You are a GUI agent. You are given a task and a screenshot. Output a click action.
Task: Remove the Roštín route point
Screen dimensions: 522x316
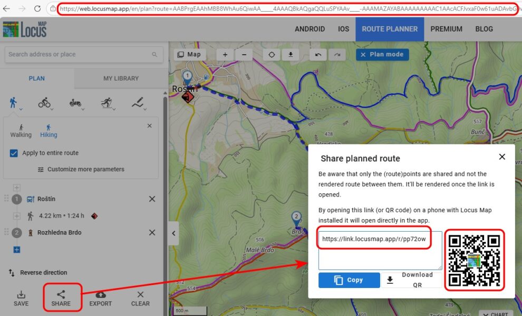(152, 199)
